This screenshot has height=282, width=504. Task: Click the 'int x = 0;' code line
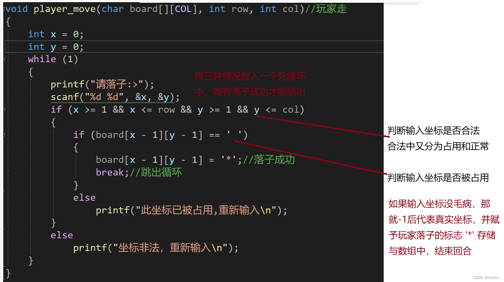pyautogui.click(x=56, y=34)
